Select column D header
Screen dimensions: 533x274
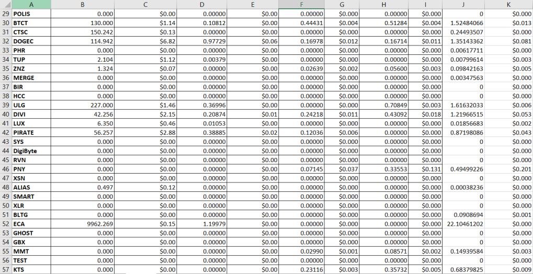(x=202, y=4)
